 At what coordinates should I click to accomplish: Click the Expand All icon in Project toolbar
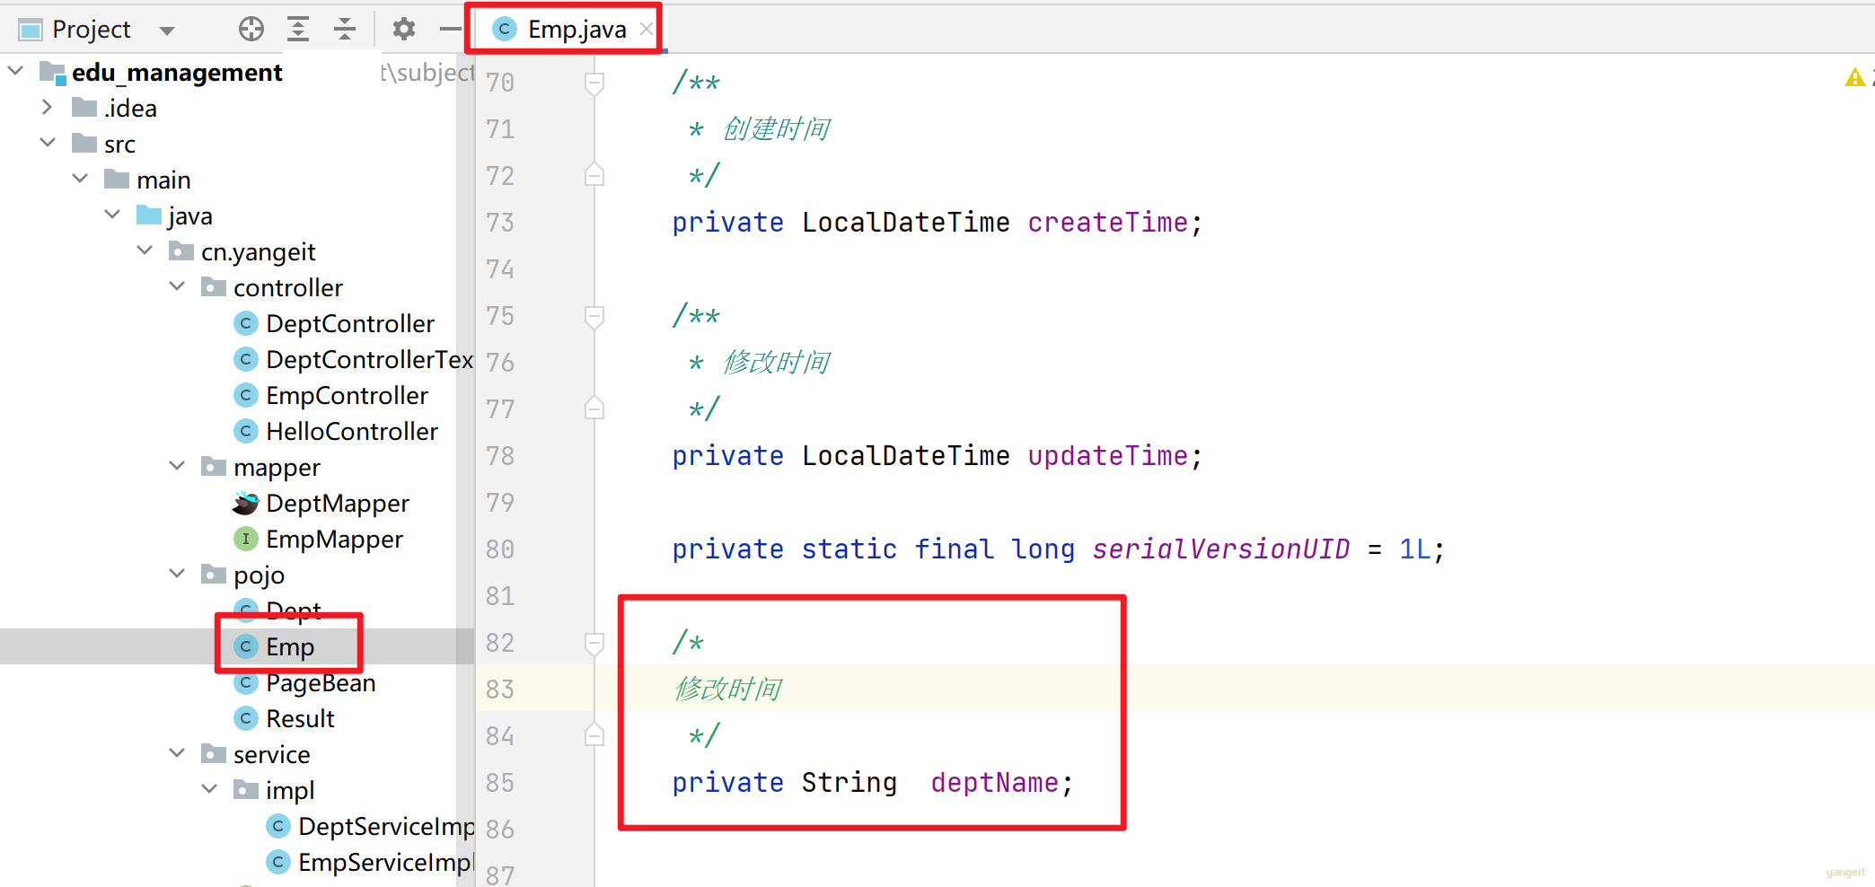298,30
